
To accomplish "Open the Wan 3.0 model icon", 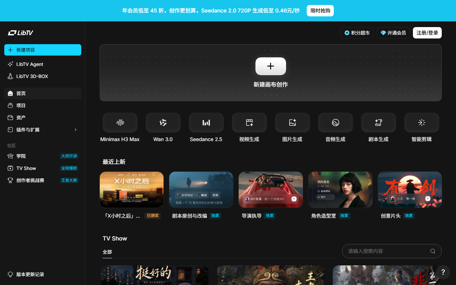I will tap(163, 123).
